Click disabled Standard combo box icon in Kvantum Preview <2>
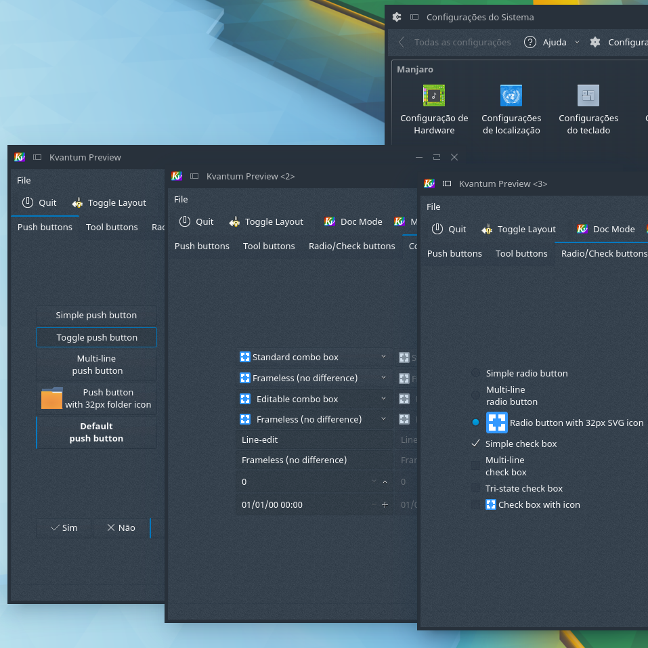This screenshot has height=648, width=648. click(x=404, y=358)
